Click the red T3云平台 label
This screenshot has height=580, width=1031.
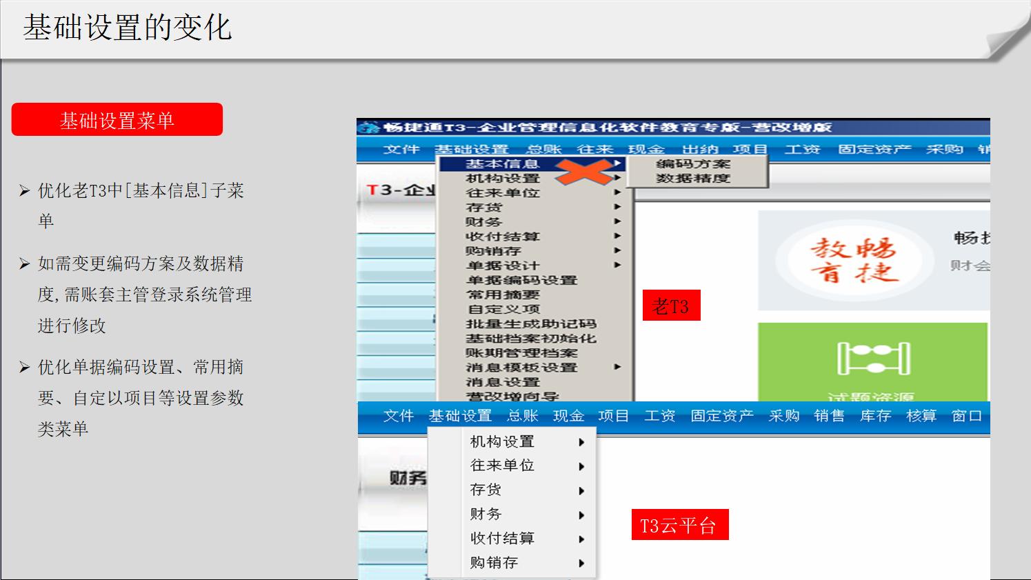click(679, 524)
